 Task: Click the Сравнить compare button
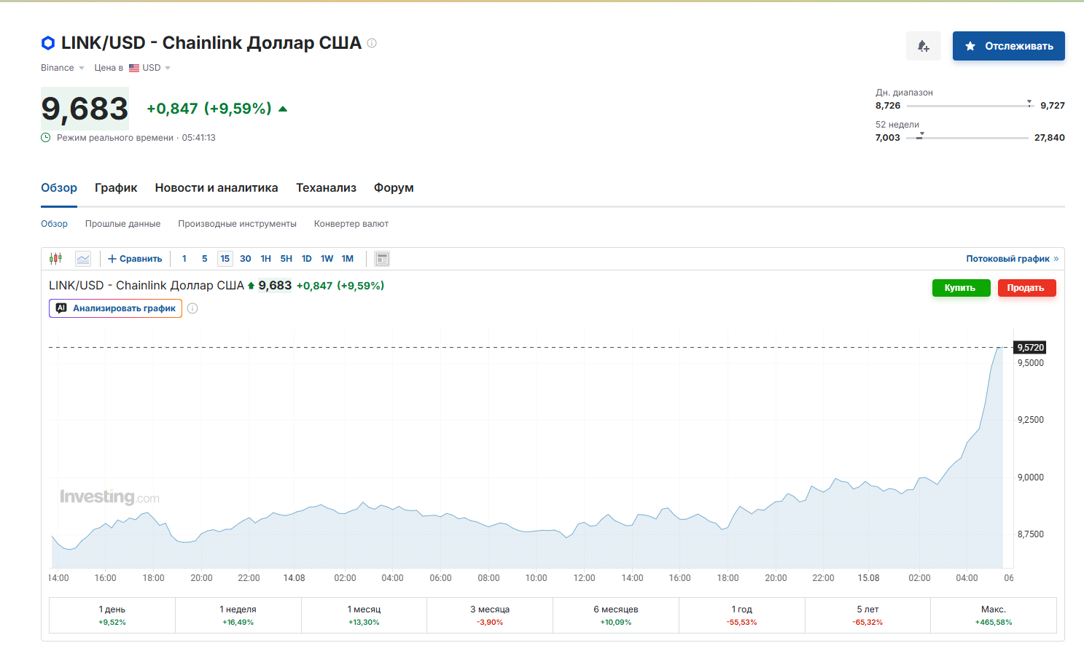tap(135, 259)
